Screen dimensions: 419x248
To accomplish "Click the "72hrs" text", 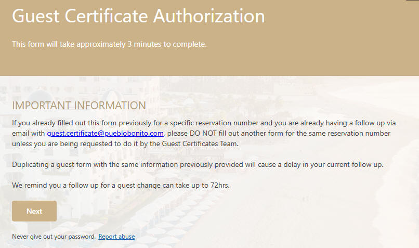I will [220, 185].
